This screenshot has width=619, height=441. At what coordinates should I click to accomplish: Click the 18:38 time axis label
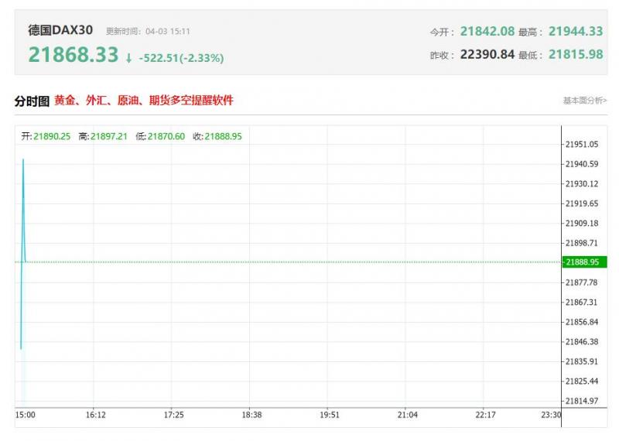251,415
